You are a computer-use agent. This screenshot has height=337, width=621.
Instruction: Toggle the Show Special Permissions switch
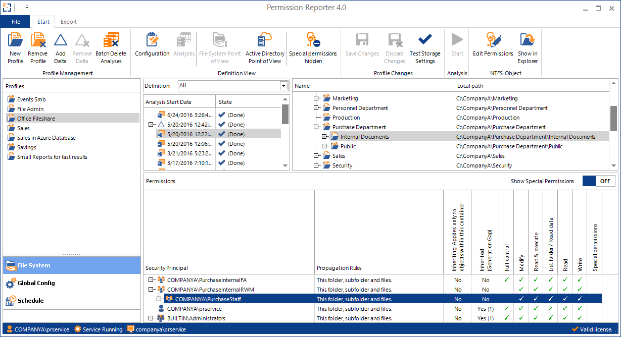click(598, 181)
